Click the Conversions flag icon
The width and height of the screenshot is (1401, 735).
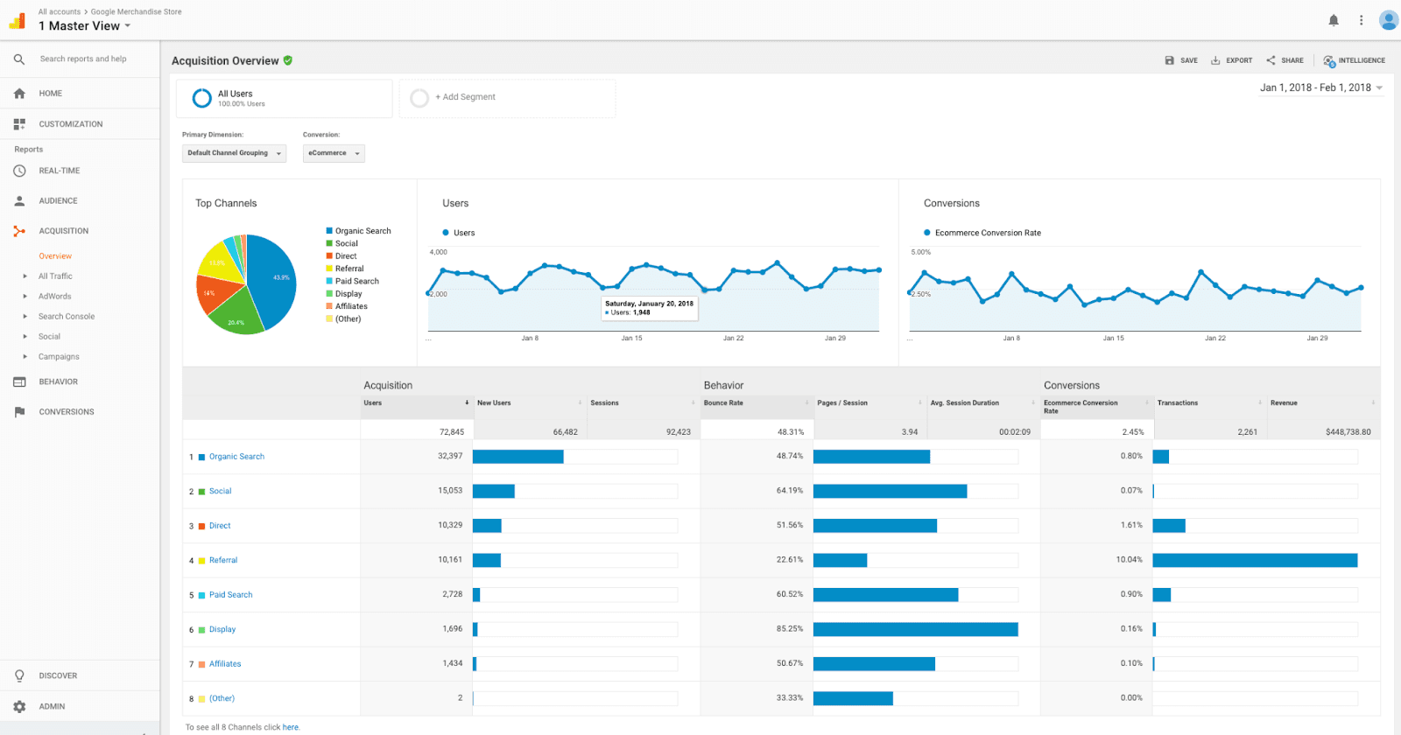pyautogui.click(x=19, y=412)
